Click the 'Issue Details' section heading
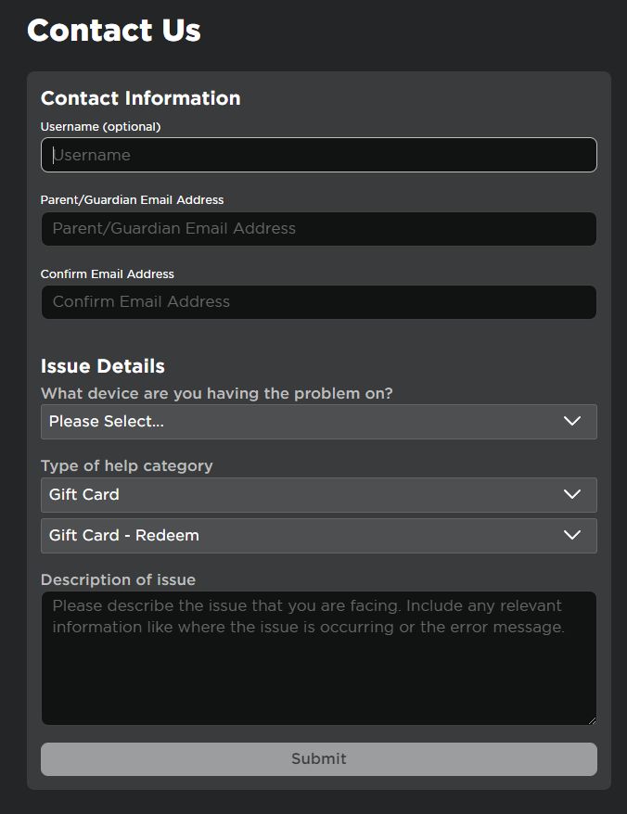627x814 pixels. (x=102, y=366)
